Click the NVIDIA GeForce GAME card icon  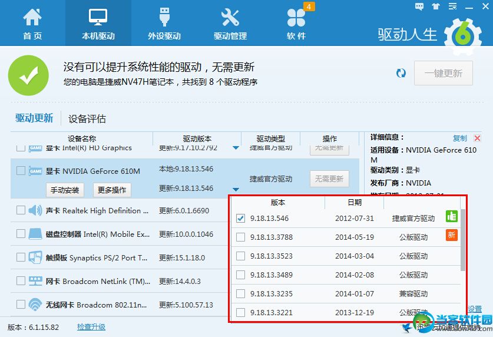[35, 171]
